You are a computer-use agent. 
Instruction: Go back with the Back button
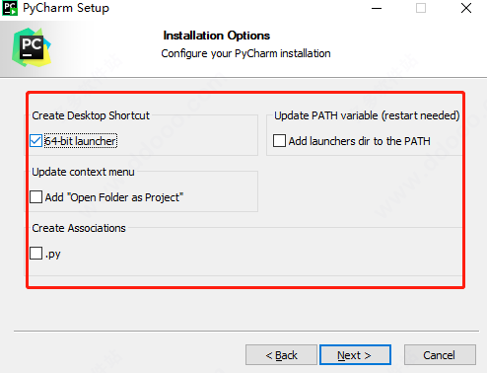coord(281,355)
